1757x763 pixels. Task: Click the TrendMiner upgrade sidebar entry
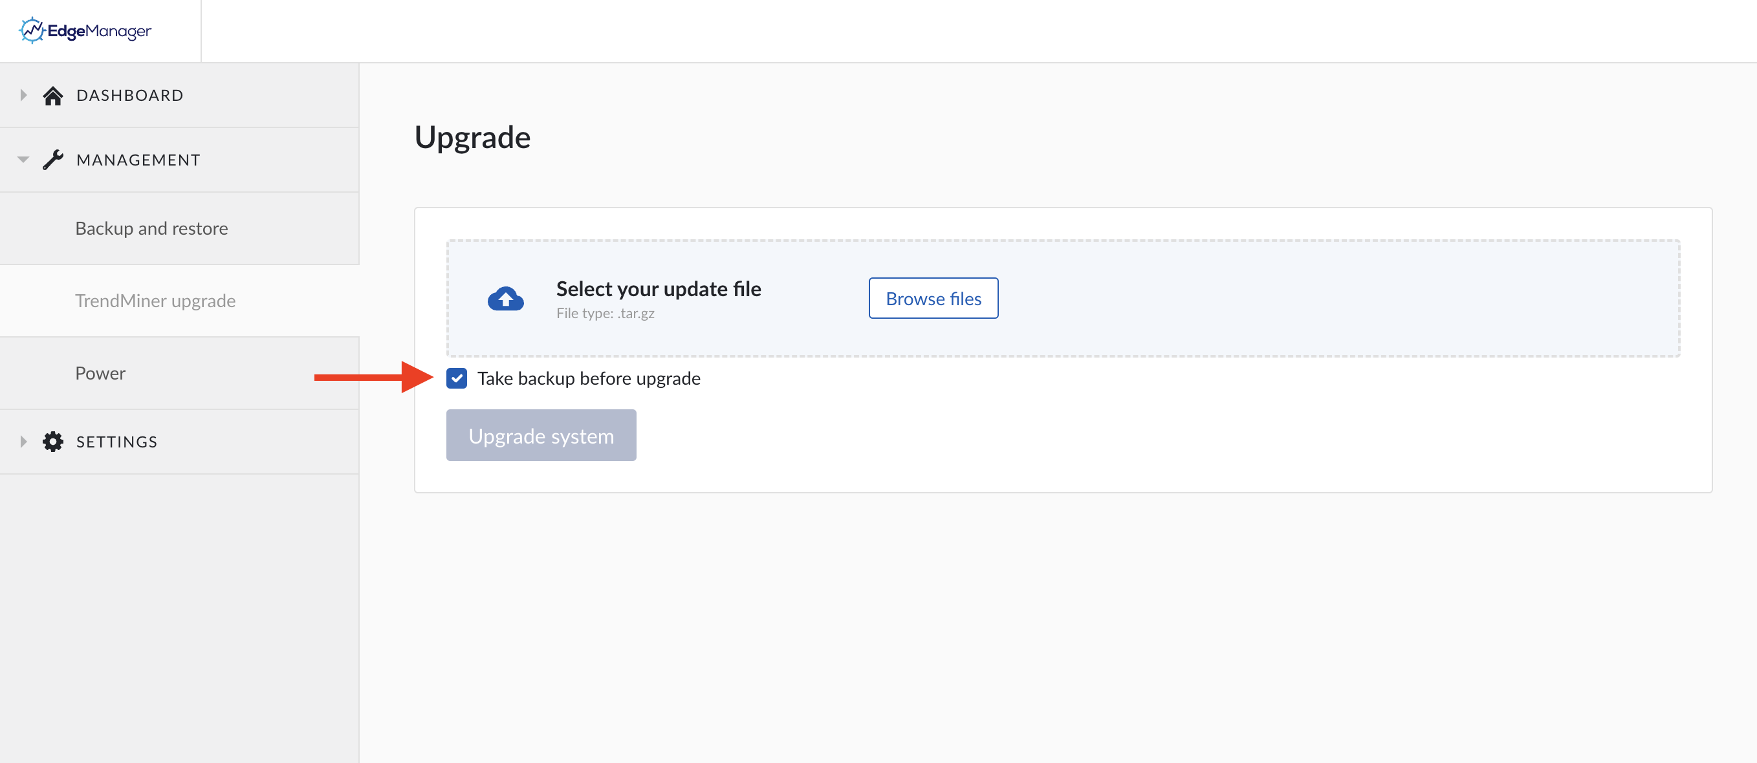155,301
